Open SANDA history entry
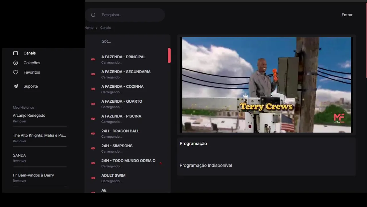 [x=19, y=155]
